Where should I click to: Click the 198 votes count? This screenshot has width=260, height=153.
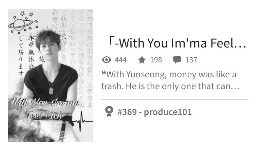coord(156,60)
